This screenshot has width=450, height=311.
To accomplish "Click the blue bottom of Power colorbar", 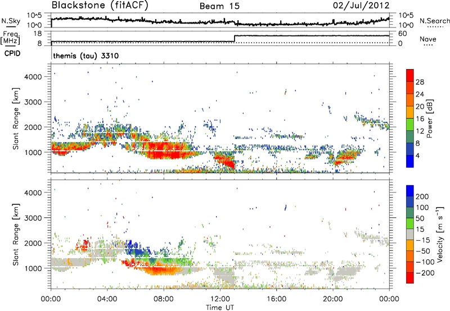I will click(410, 161).
